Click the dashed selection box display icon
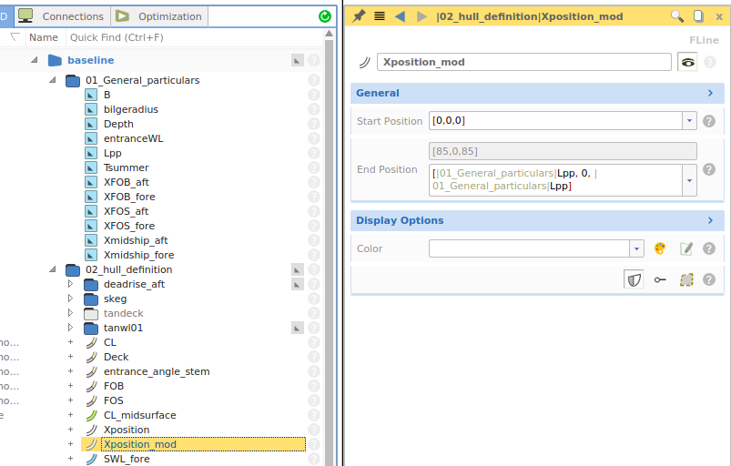The width and height of the screenshot is (731, 466). (686, 279)
